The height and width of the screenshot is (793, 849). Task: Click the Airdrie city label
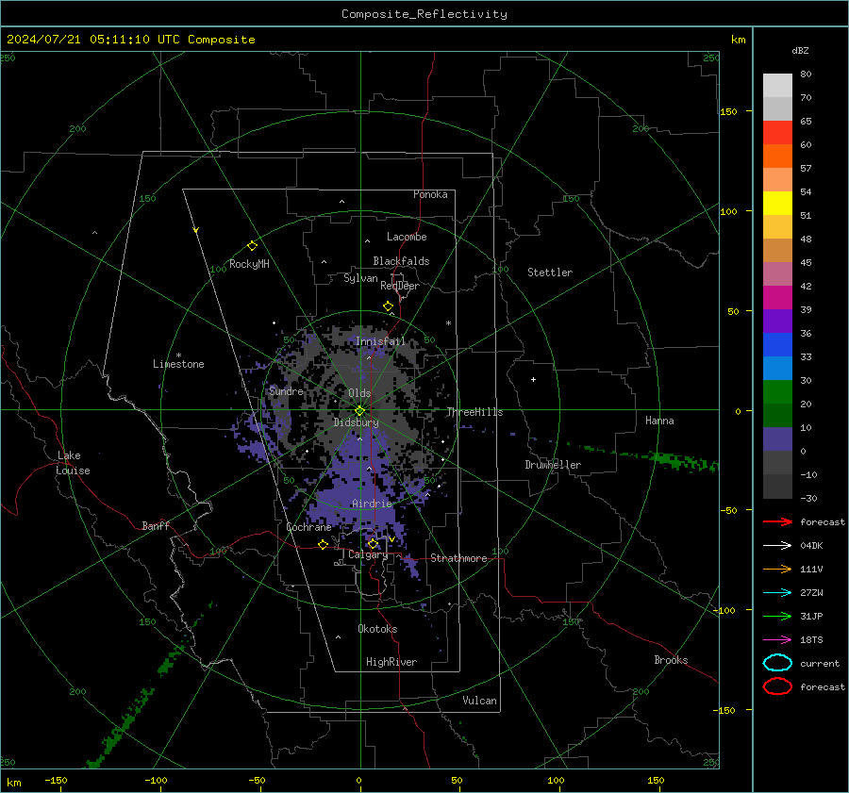coord(372,504)
